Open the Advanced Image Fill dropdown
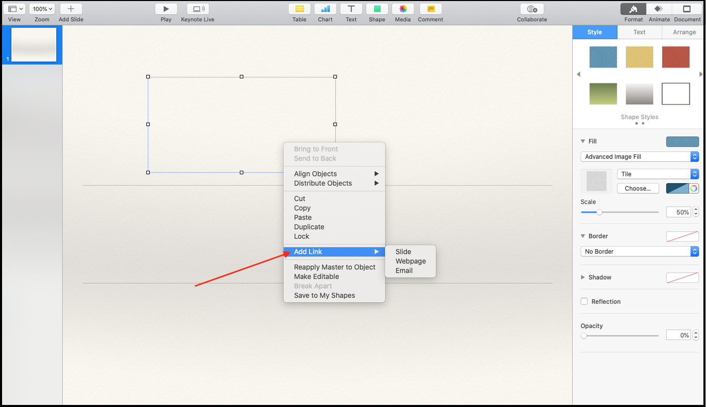 [639, 157]
